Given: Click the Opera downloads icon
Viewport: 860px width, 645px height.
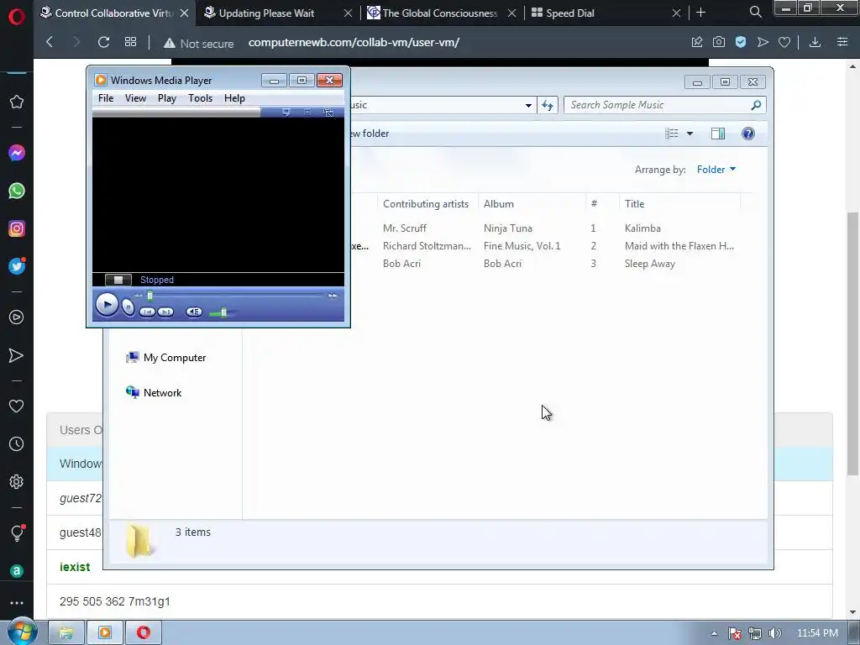Looking at the screenshot, I should coord(815,42).
